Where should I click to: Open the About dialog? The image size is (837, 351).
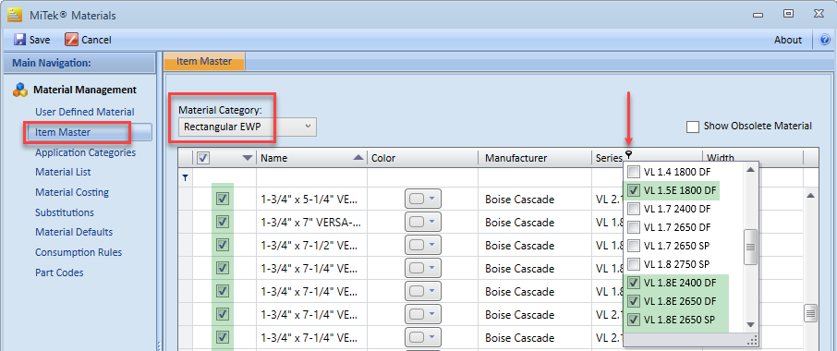[x=788, y=40]
